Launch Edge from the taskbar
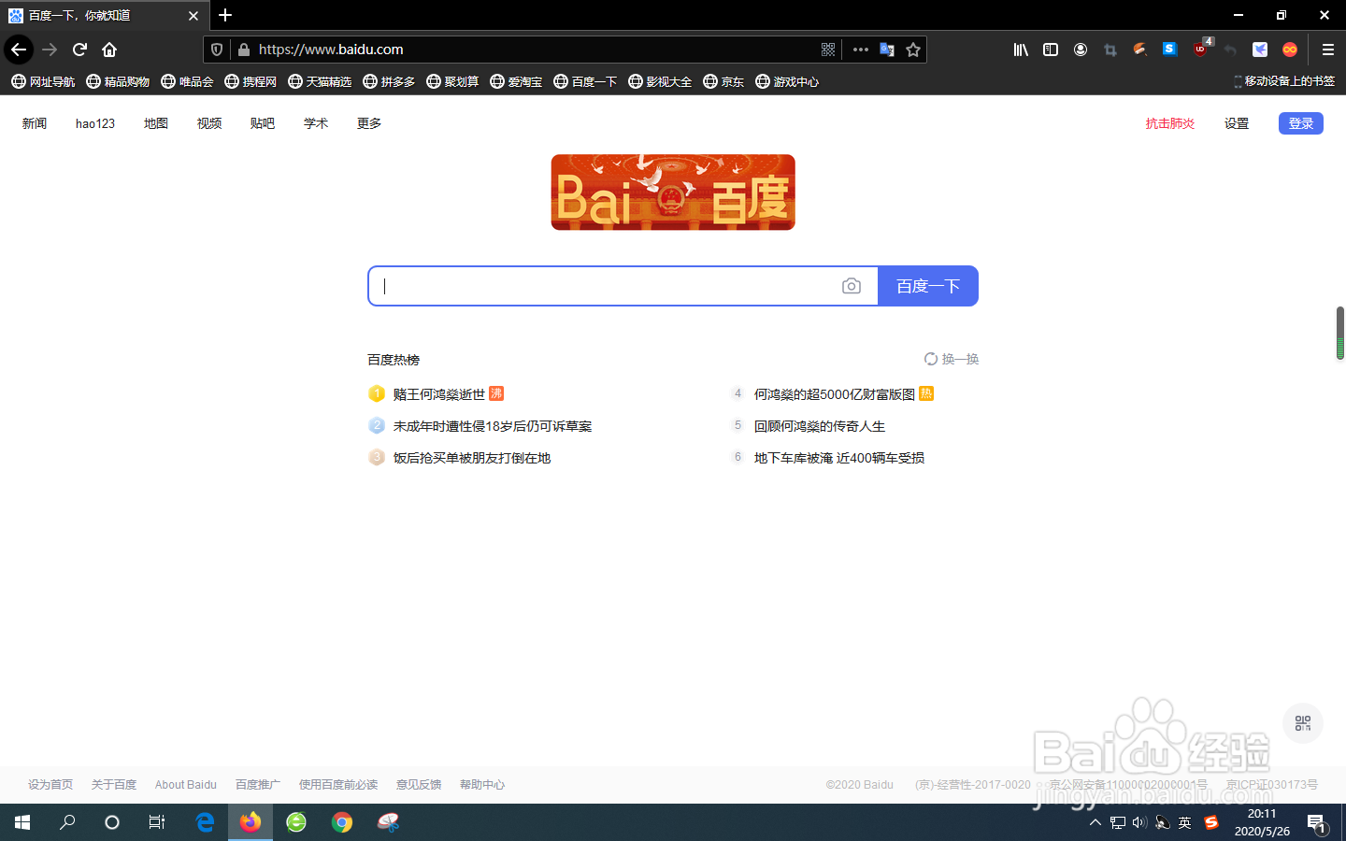 click(205, 822)
